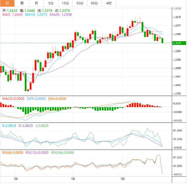Open the 月 (monthly) chart tab

point(36,3)
